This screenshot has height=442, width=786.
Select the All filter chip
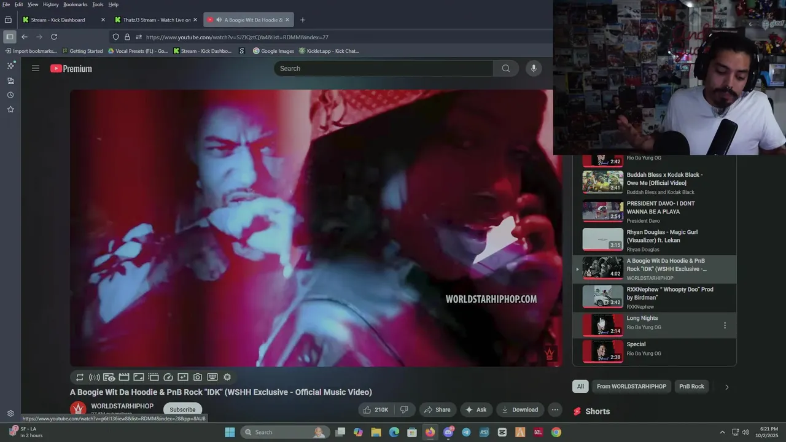click(580, 386)
